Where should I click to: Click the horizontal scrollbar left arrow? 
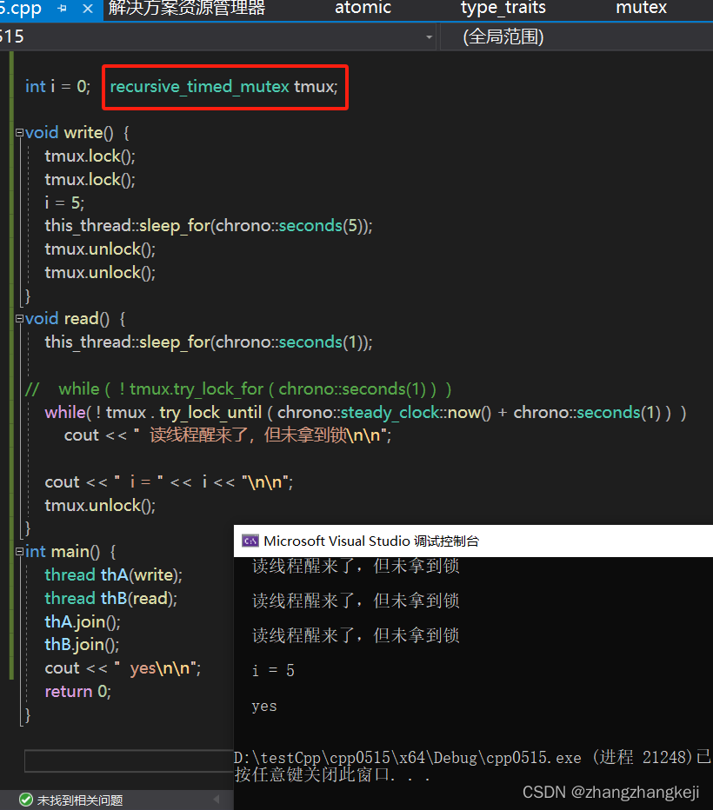[217, 800]
